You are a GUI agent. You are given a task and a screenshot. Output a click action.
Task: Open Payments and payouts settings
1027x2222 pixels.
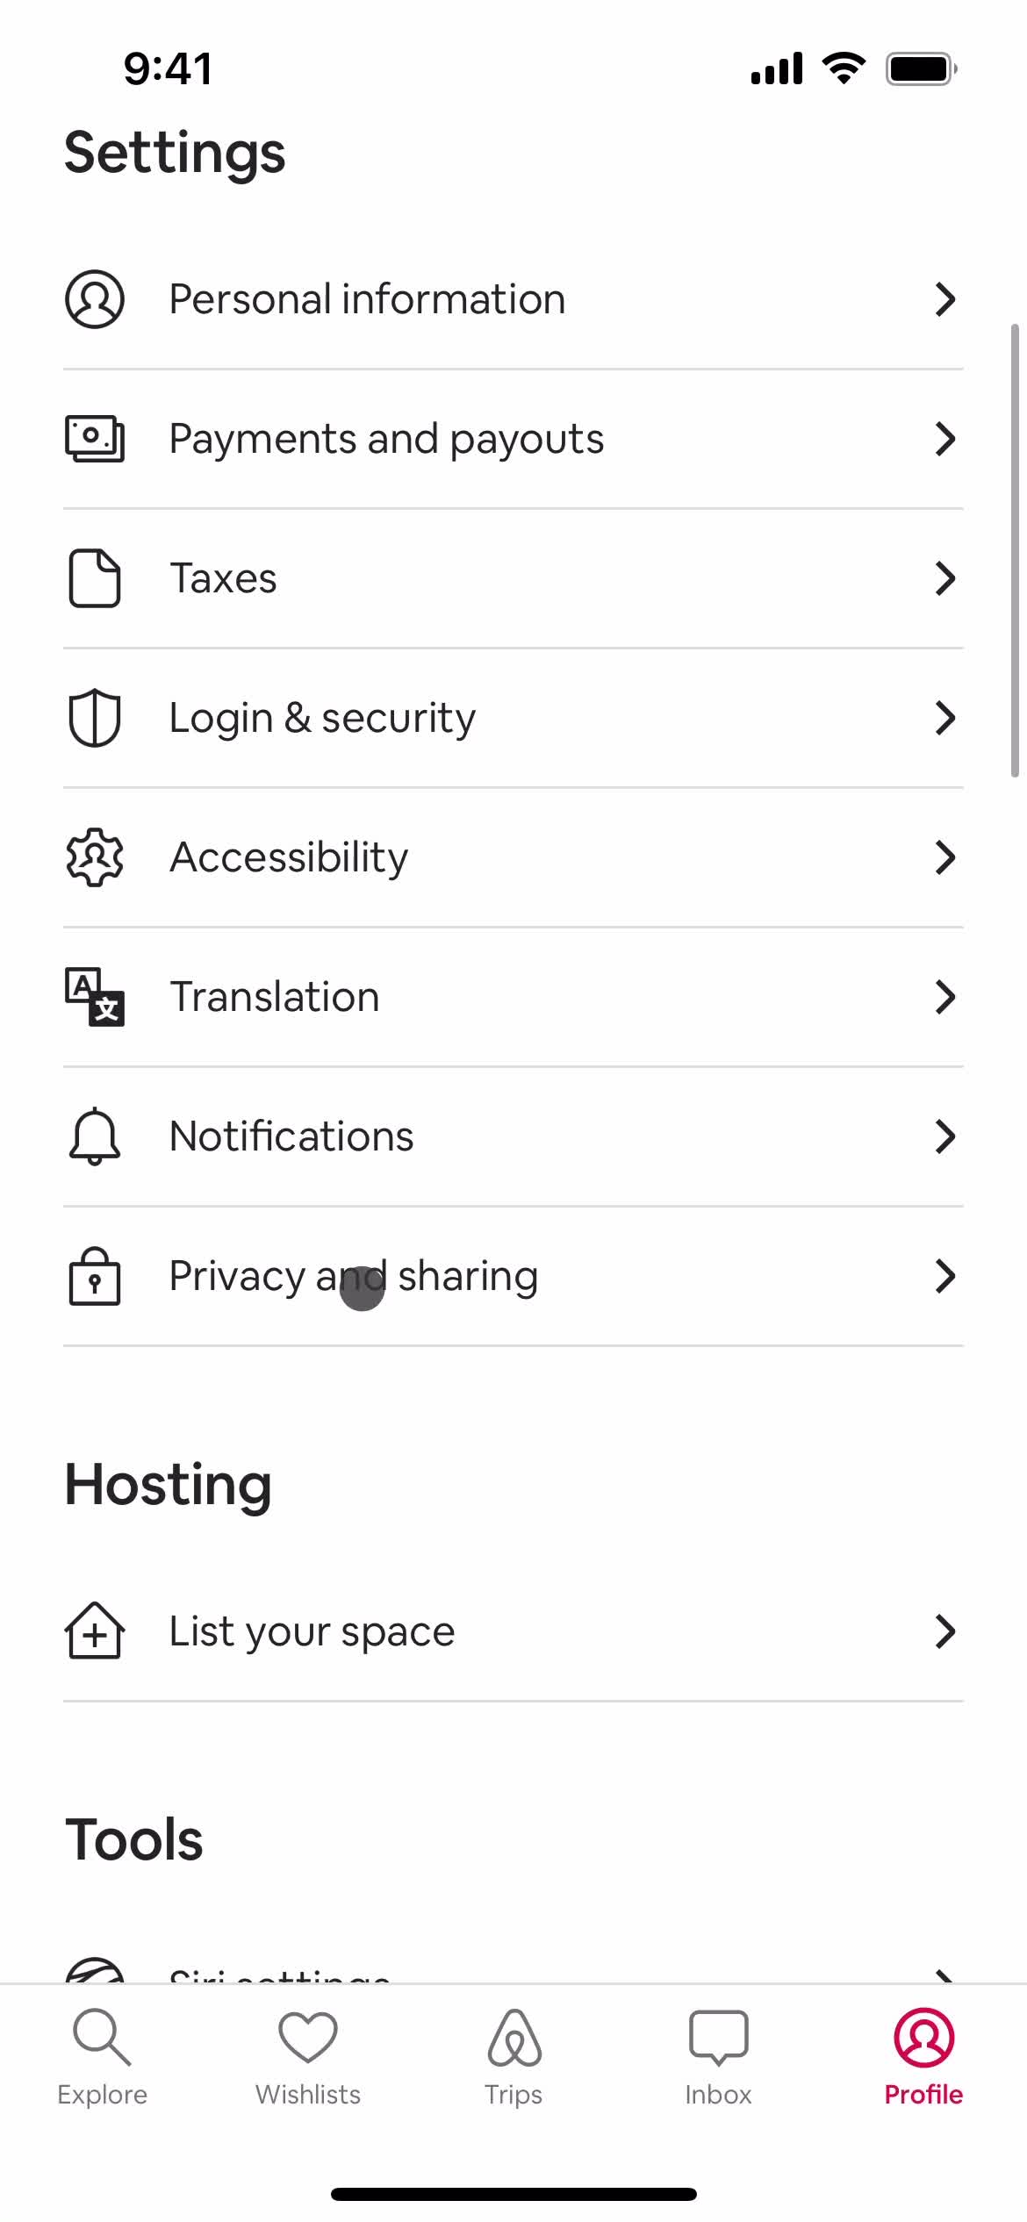pos(386,439)
